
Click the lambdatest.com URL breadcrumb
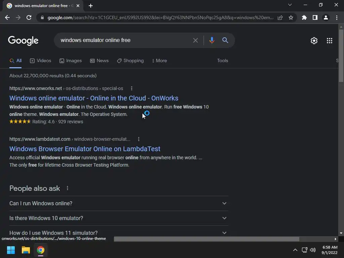tap(70, 139)
